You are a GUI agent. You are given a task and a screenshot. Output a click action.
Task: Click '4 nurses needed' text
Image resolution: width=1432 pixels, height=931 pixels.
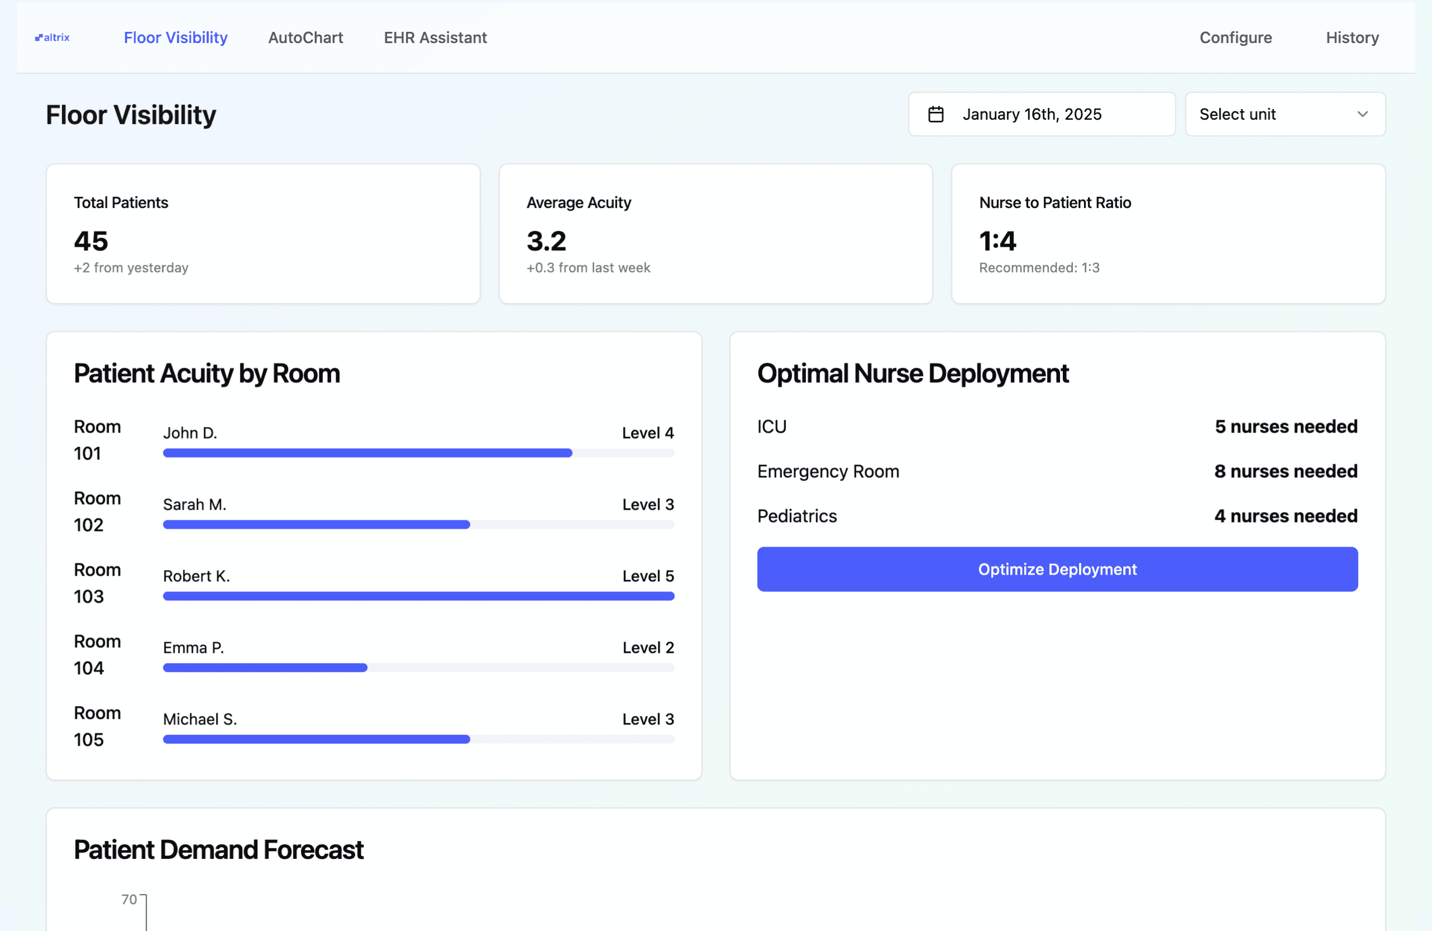(1286, 516)
